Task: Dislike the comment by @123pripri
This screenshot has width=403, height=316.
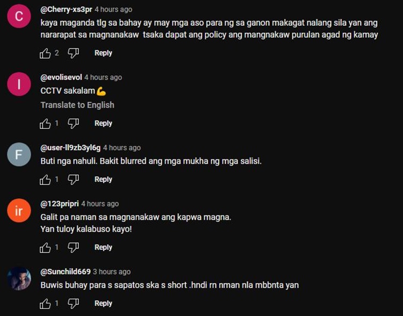Action: (x=73, y=248)
